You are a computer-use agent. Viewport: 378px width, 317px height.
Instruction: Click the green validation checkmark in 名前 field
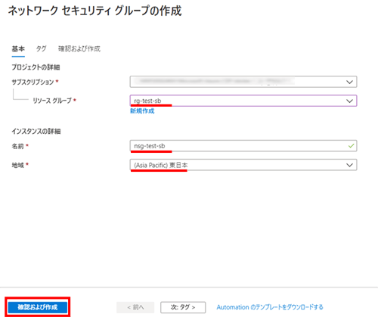click(x=351, y=146)
